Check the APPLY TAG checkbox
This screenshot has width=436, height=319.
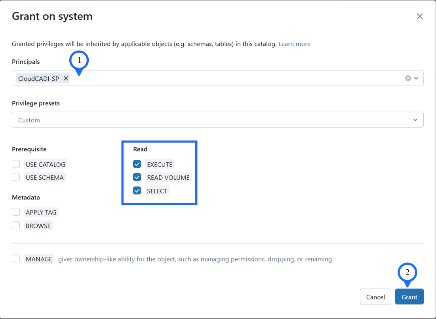16,212
